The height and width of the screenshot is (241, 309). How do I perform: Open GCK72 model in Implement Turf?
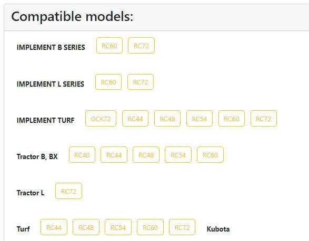[101, 119]
